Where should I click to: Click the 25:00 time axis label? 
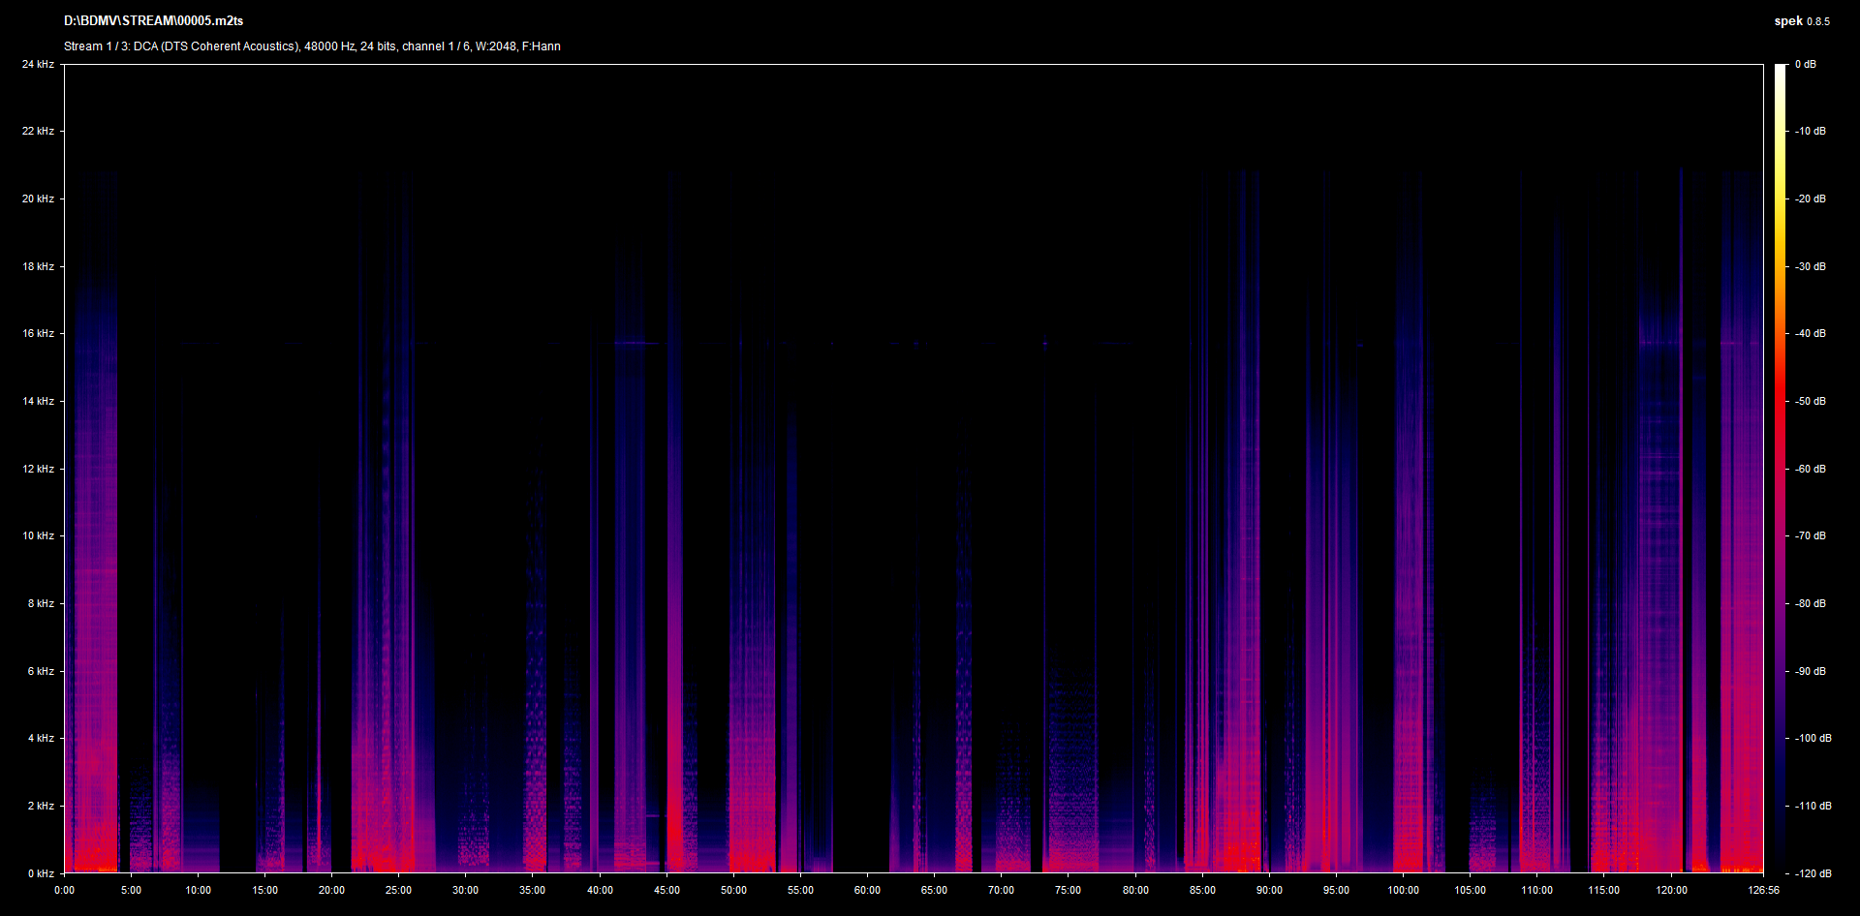pos(398,890)
